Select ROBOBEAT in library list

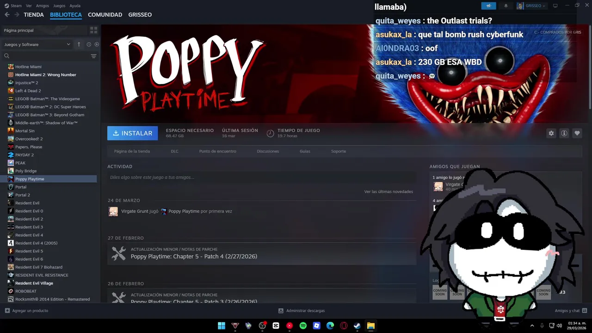[25, 291]
